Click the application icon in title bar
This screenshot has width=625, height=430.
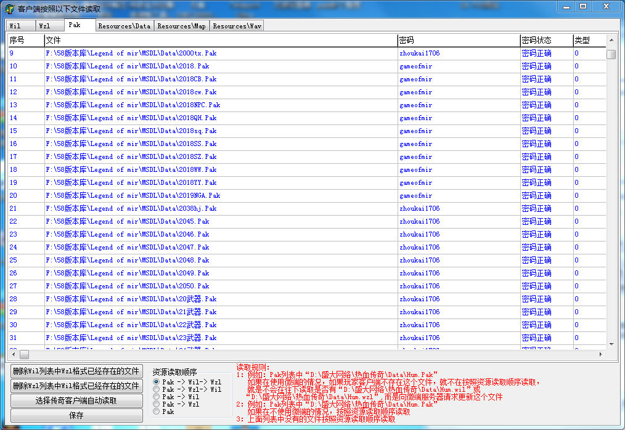coord(9,8)
